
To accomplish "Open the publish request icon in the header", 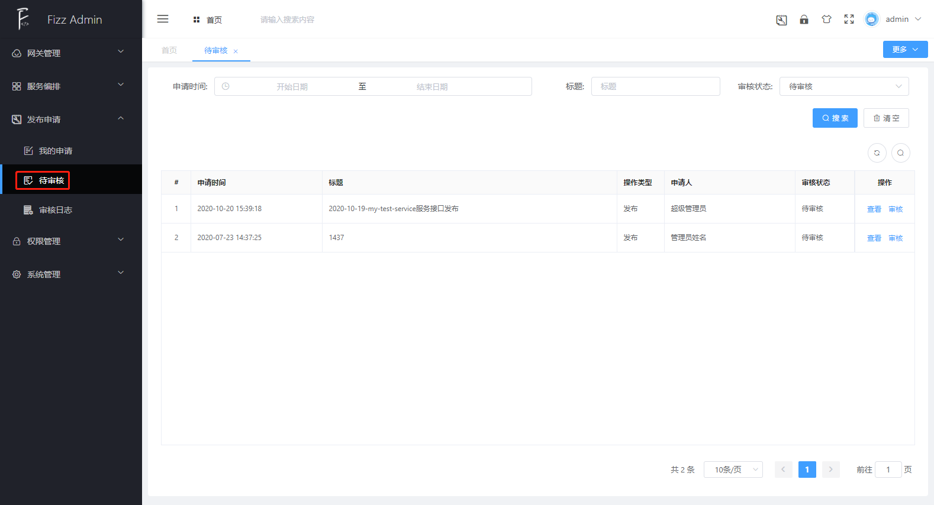I will pos(781,20).
